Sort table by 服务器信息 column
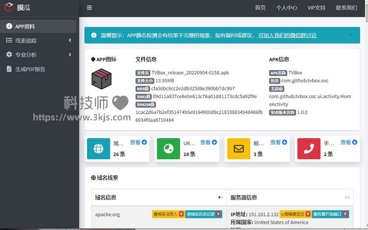This screenshot has width=368, height=230. [290, 197]
